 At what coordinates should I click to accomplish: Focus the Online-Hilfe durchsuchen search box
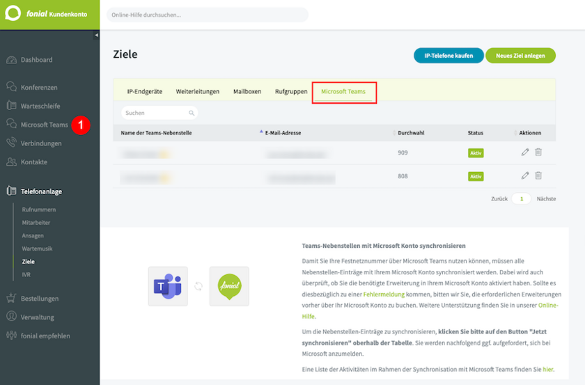point(208,15)
